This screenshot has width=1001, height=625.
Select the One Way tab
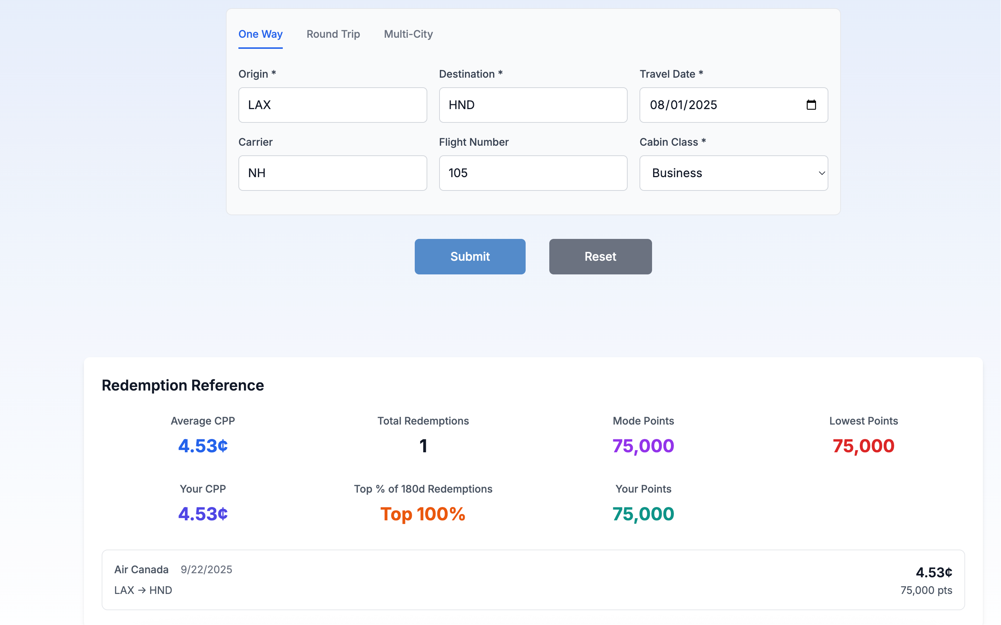pos(260,34)
